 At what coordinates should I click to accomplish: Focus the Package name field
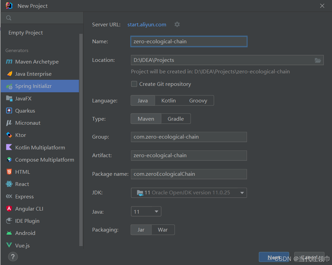189,174
